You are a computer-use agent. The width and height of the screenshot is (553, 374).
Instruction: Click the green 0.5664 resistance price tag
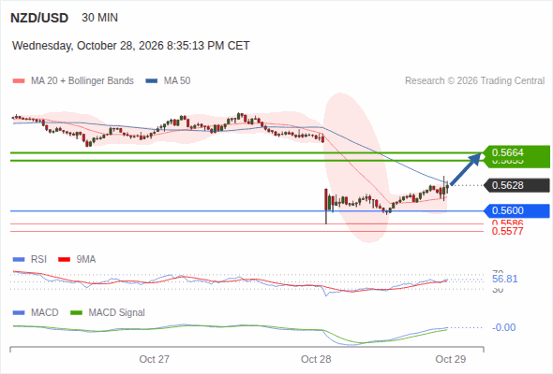click(516, 153)
